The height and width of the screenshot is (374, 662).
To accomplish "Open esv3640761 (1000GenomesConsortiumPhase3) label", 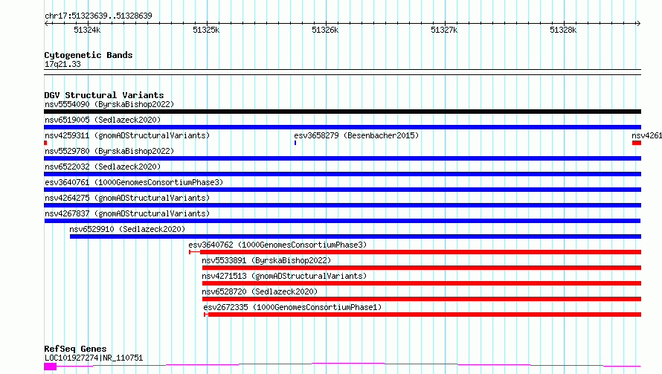I will pyautogui.click(x=134, y=182).
